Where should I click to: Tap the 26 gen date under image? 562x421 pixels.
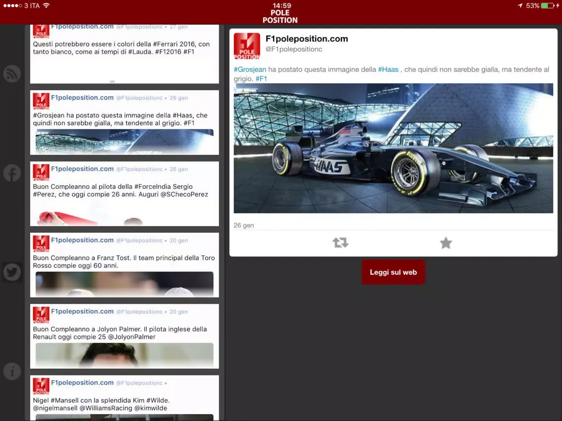(x=244, y=225)
